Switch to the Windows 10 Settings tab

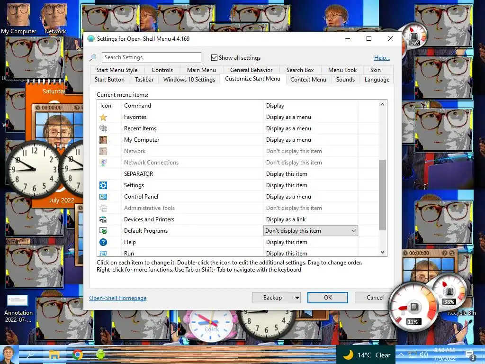(x=189, y=80)
